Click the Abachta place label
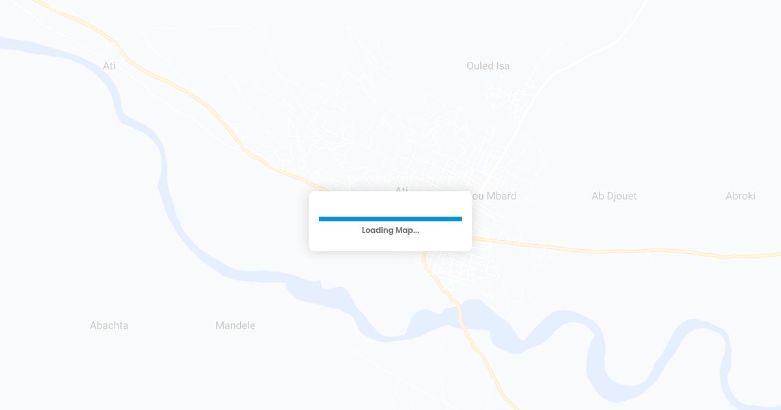This screenshot has height=410, width=781. coord(109,325)
